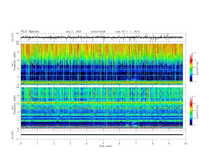Click time axis tick label "1"
This screenshot has width=209, height=161.
(x=37, y=144)
